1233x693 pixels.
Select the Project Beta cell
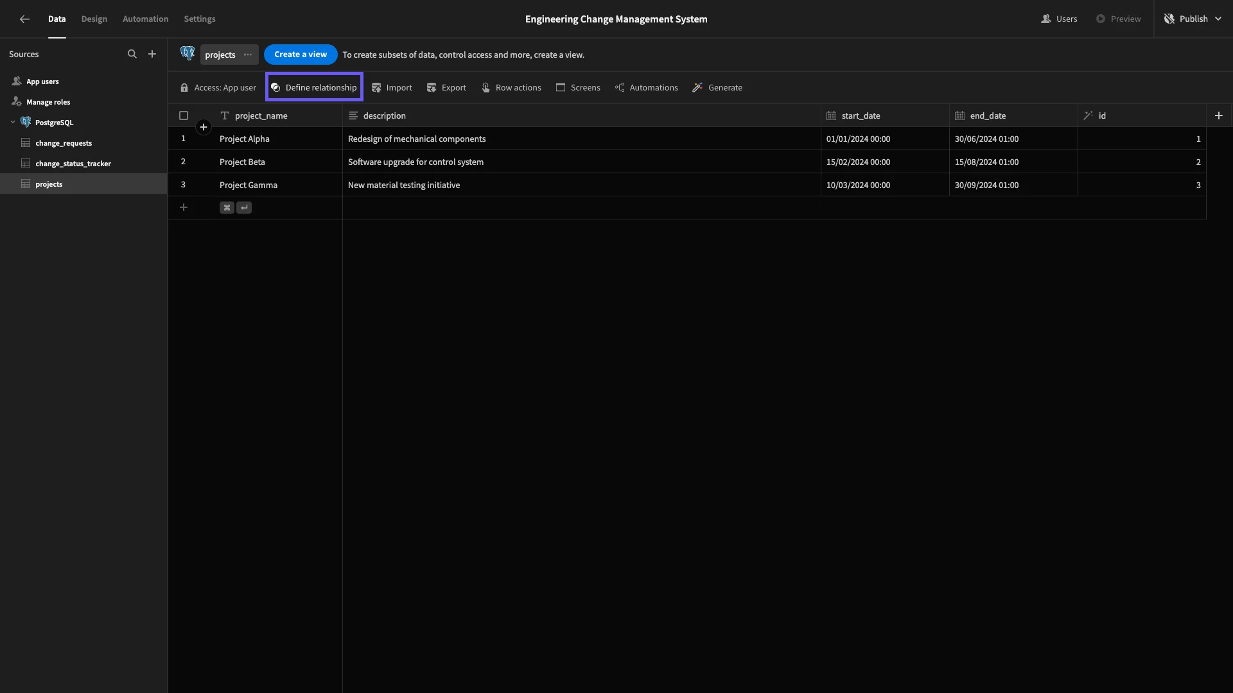coord(277,162)
